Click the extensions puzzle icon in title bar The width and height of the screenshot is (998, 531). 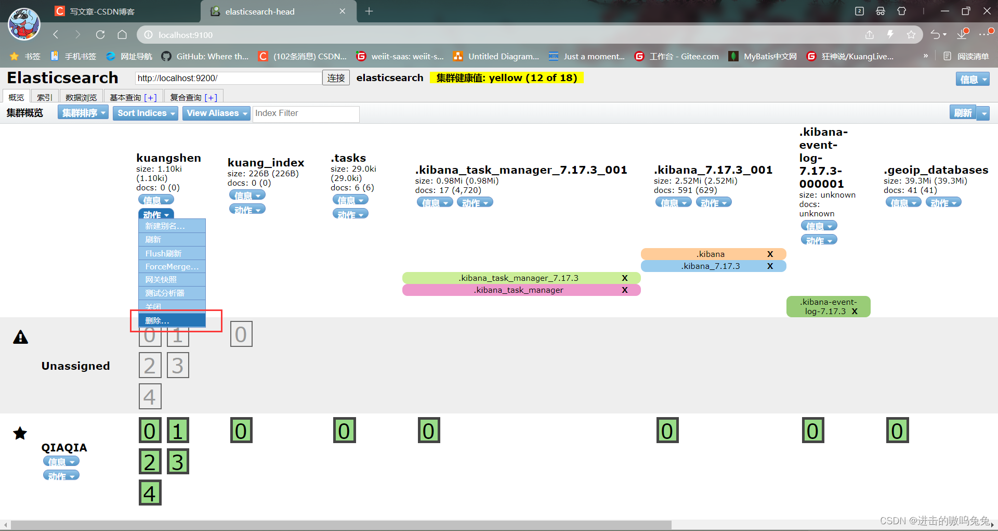tap(902, 11)
